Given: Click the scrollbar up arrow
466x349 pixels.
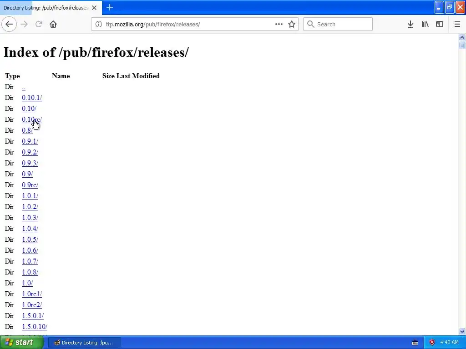Looking at the screenshot, I should (x=462, y=37).
